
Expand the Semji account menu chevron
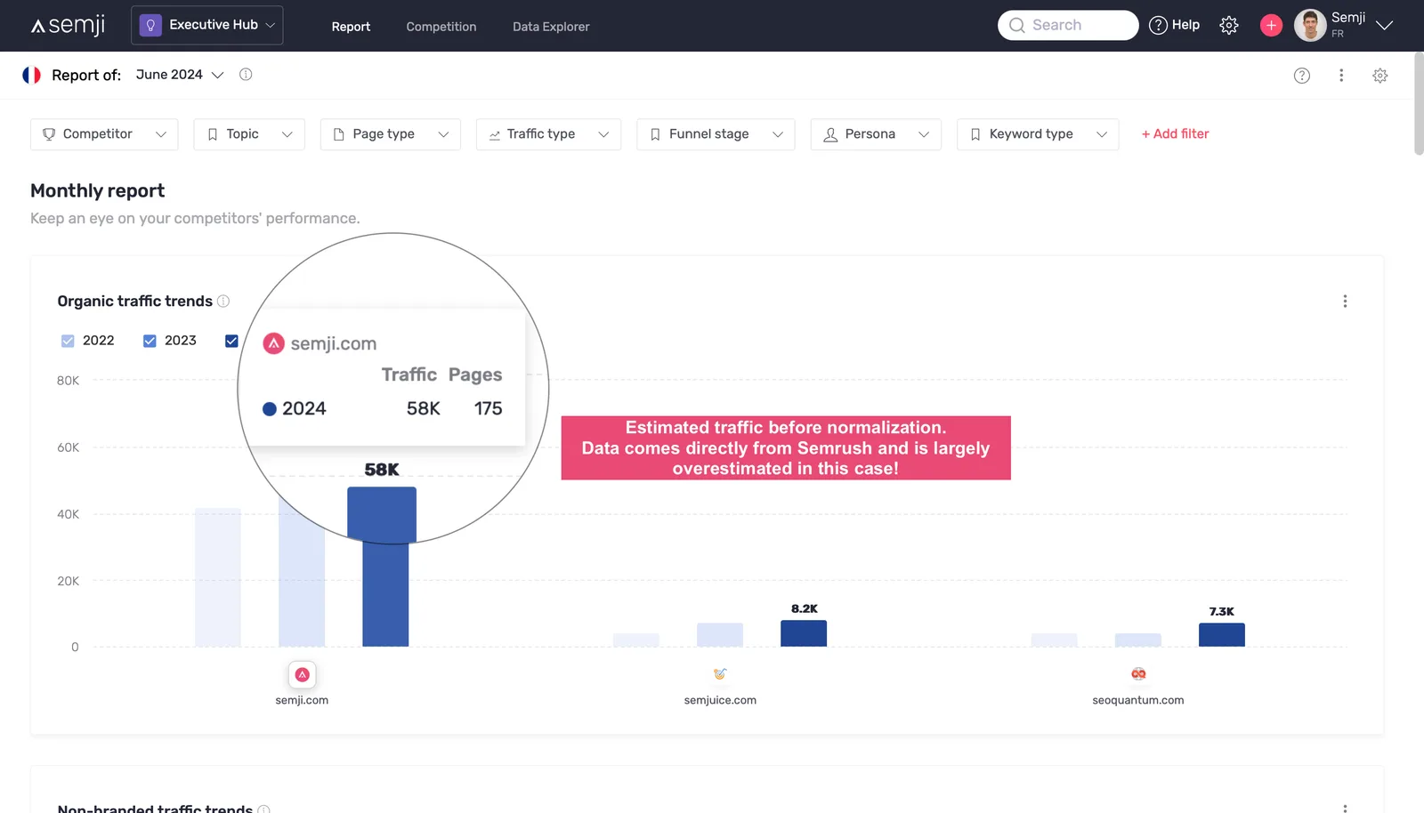(x=1384, y=25)
